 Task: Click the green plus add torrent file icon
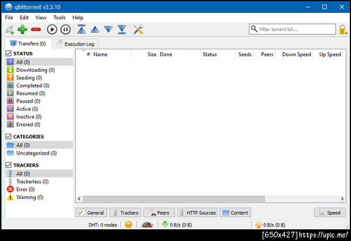point(22,29)
